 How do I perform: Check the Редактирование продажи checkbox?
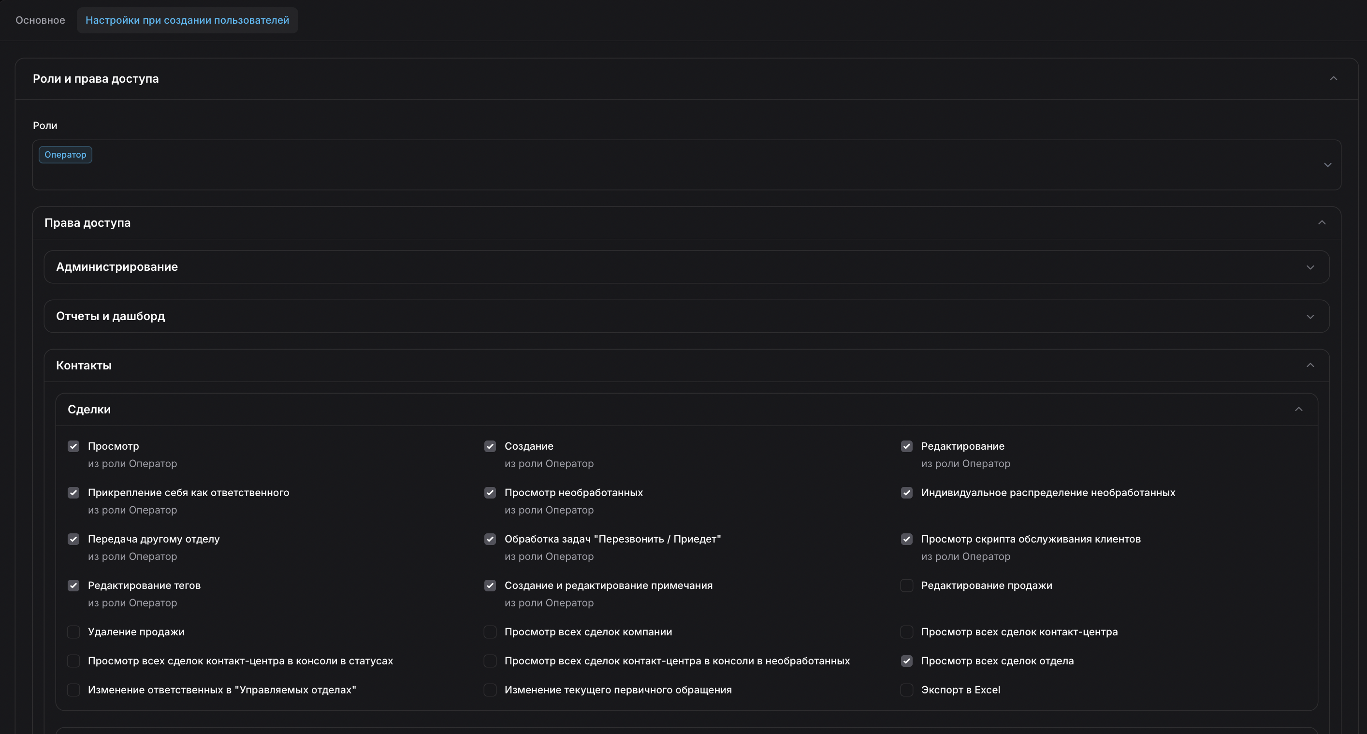tap(906, 586)
